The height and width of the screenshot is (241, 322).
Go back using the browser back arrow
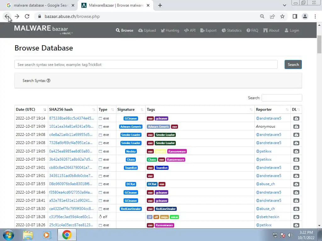click(x=7, y=16)
